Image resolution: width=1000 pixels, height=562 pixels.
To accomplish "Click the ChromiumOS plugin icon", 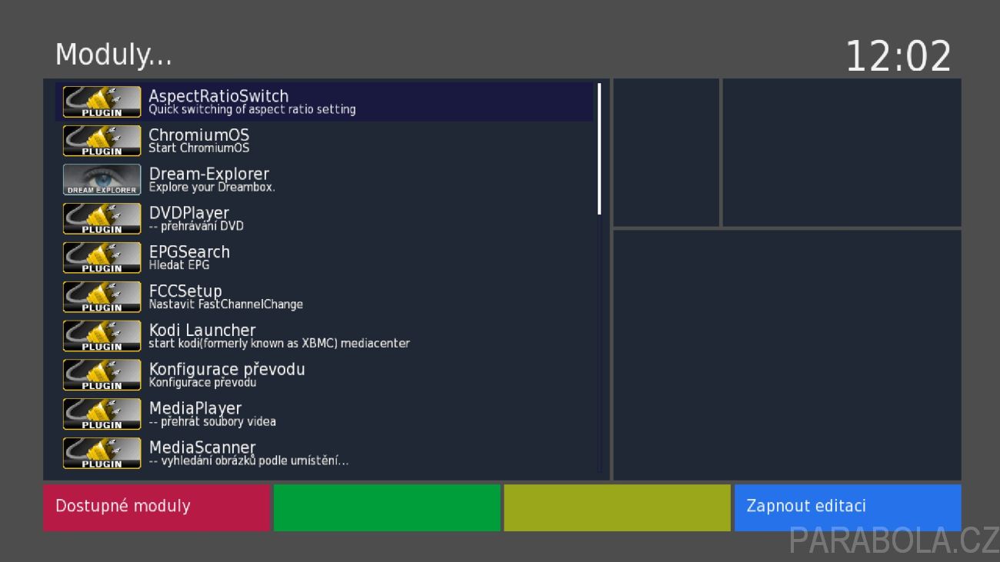I will pyautogui.click(x=102, y=141).
